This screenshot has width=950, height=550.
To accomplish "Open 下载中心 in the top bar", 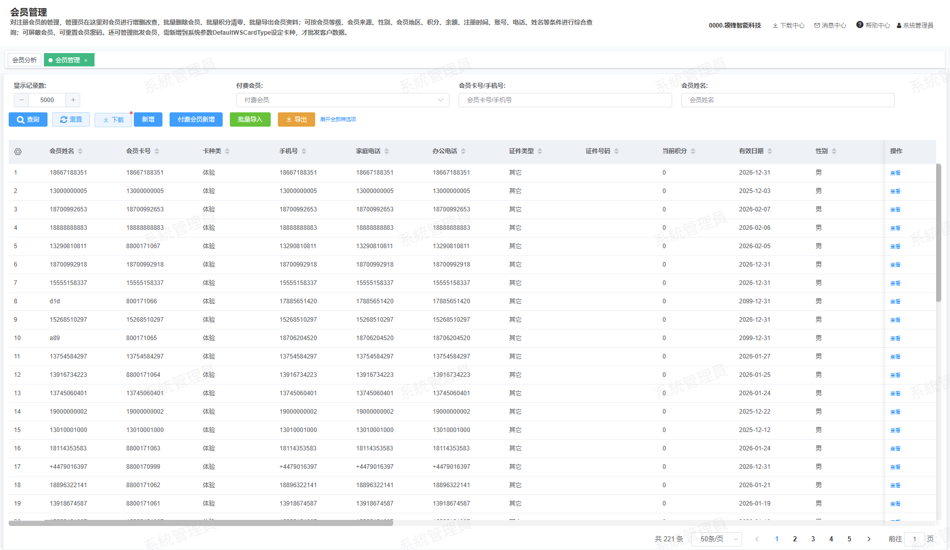I will click(x=788, y=26).
